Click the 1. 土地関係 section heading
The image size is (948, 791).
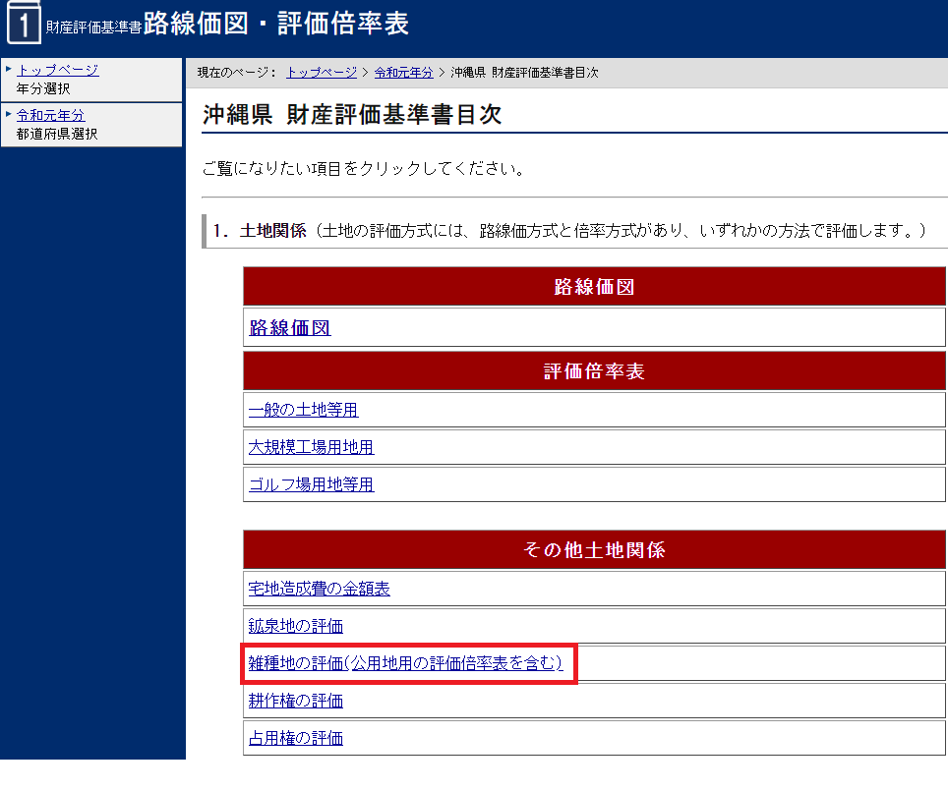(x=260, y=231)
